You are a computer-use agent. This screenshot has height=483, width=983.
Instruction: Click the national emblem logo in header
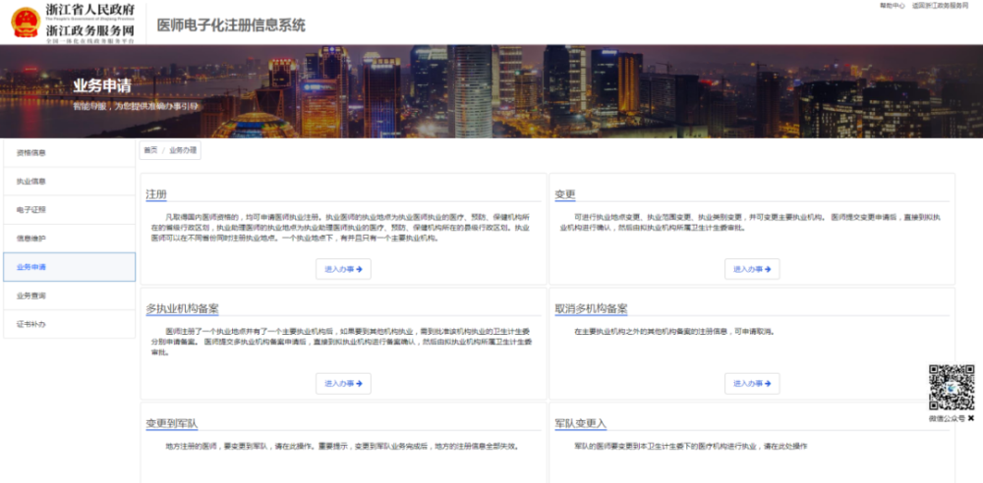point(25,23)
